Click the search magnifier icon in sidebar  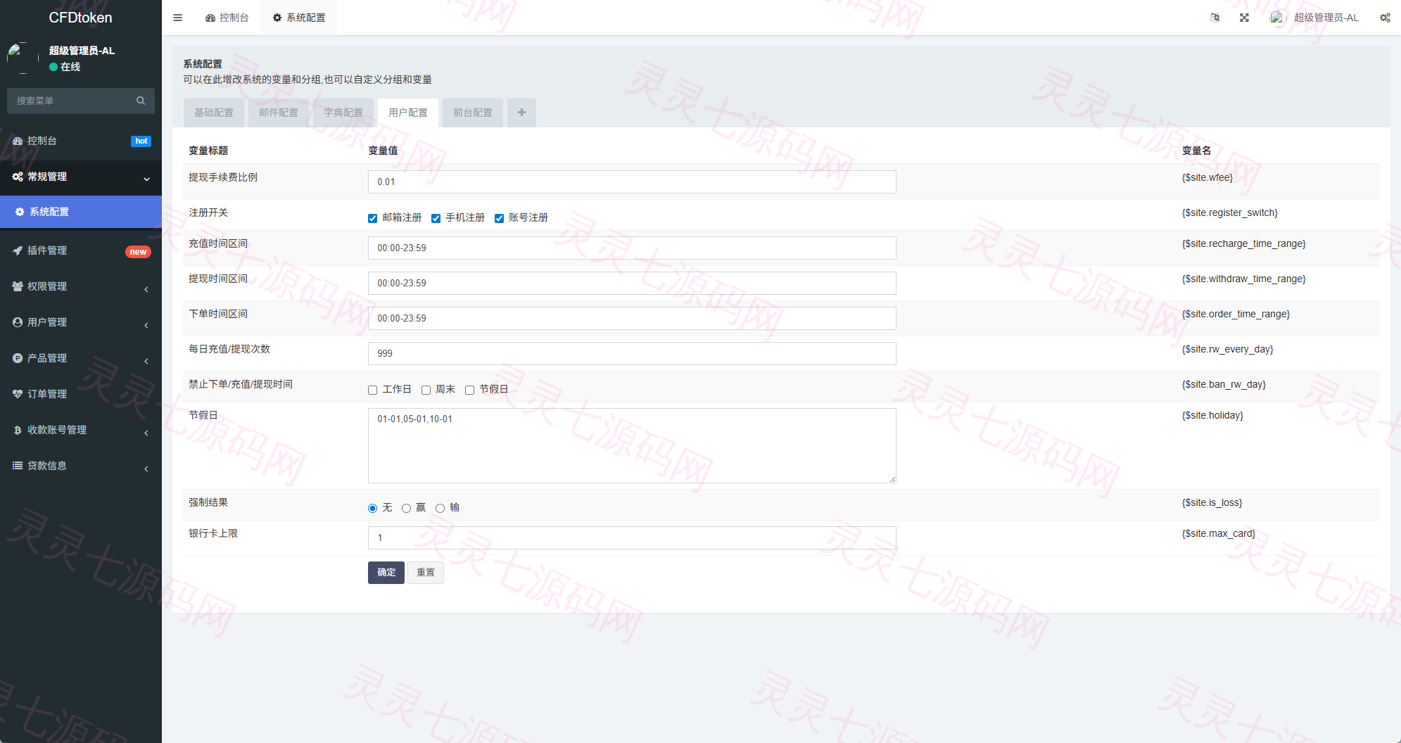(x=141, y=101)
